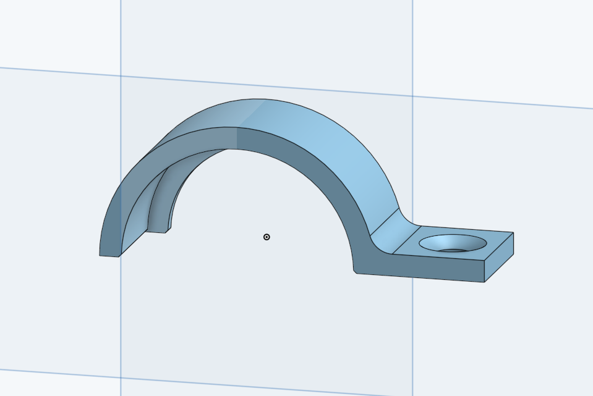Viewport: 593px width, 396px height.
Task: Select the fillet between arch and tab
Action: tap(395, 232)
